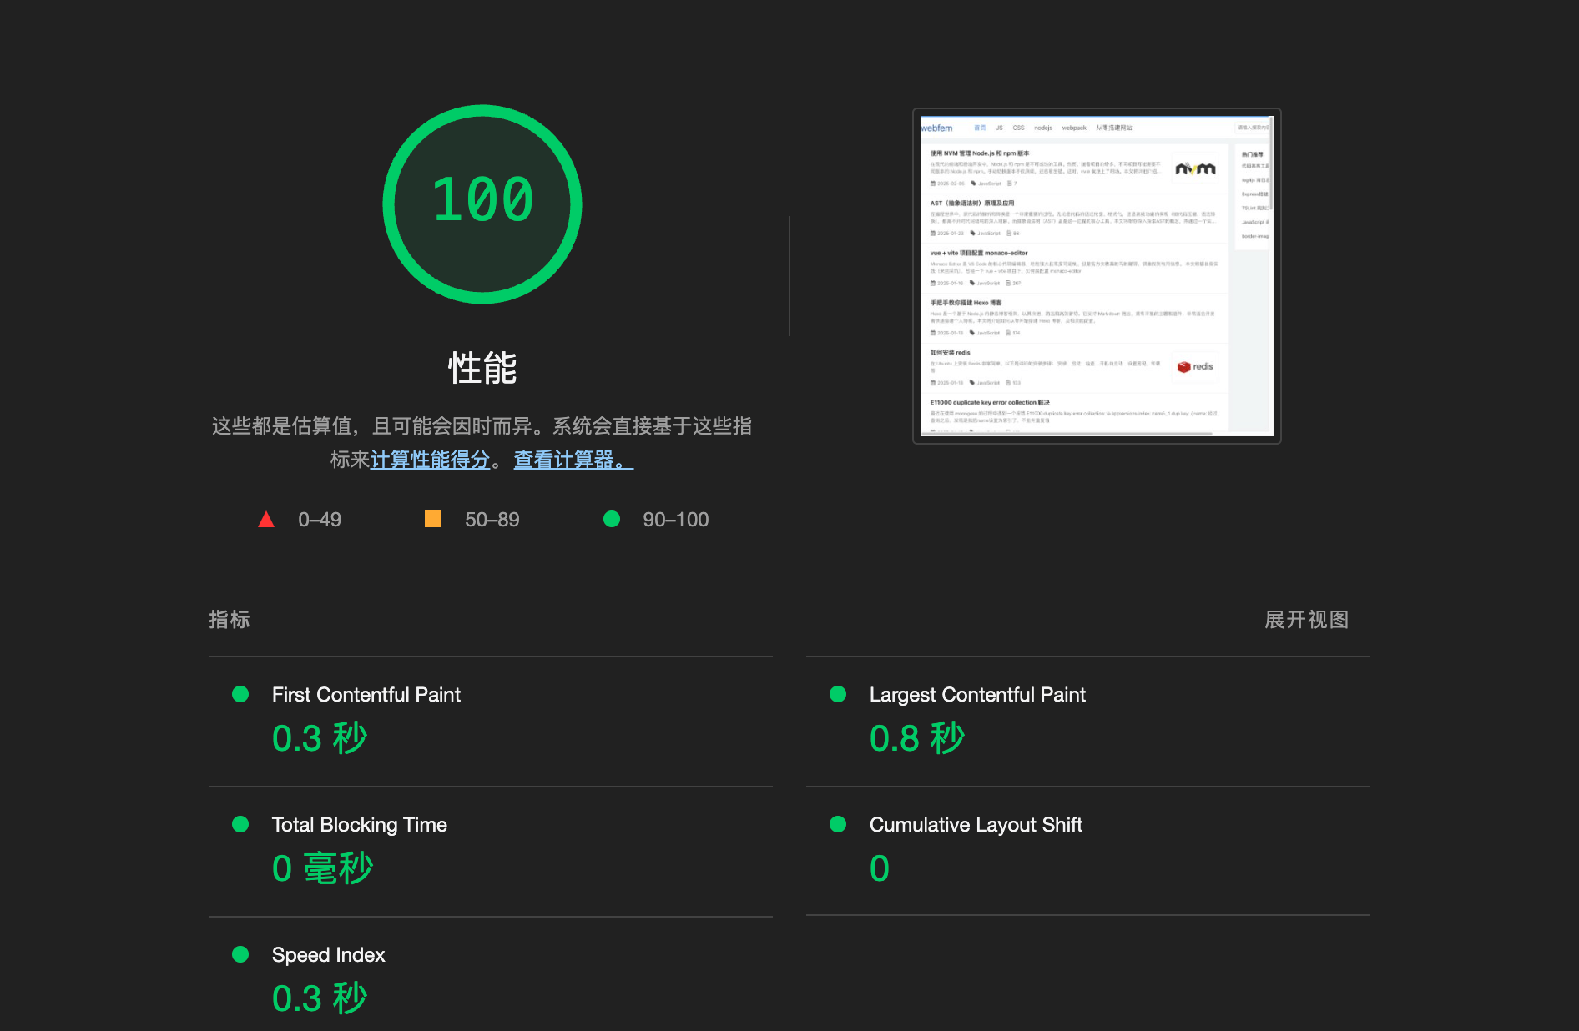Open the 查看计算器 link
The width and height of the screenshot is (1579, 1031).
pyautogui.click(x=573, y=460)
